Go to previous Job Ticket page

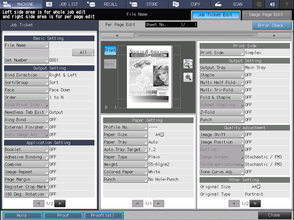tap(39, 204)
